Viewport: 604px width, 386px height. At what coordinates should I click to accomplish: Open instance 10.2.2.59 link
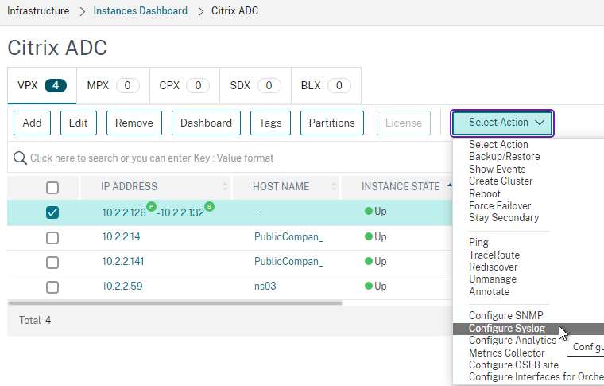click(122, 287)
